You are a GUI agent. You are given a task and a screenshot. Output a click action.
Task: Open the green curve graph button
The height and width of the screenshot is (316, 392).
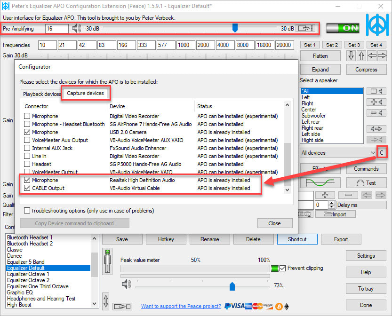320,183
